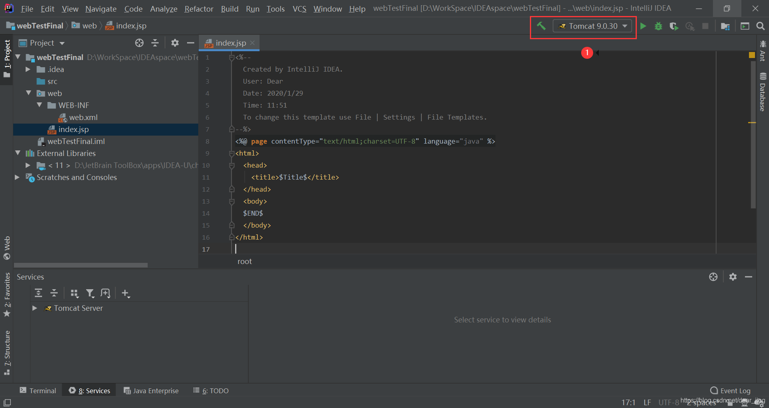Expand the Tomcat Server service node
This screenshot has height=408, width=769.
tap(35, 308)
